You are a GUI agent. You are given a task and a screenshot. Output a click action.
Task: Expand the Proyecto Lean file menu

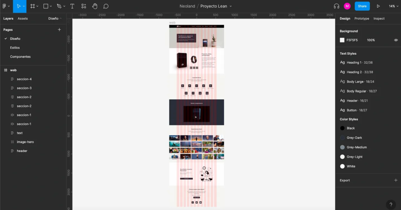[x=231, y=6]
